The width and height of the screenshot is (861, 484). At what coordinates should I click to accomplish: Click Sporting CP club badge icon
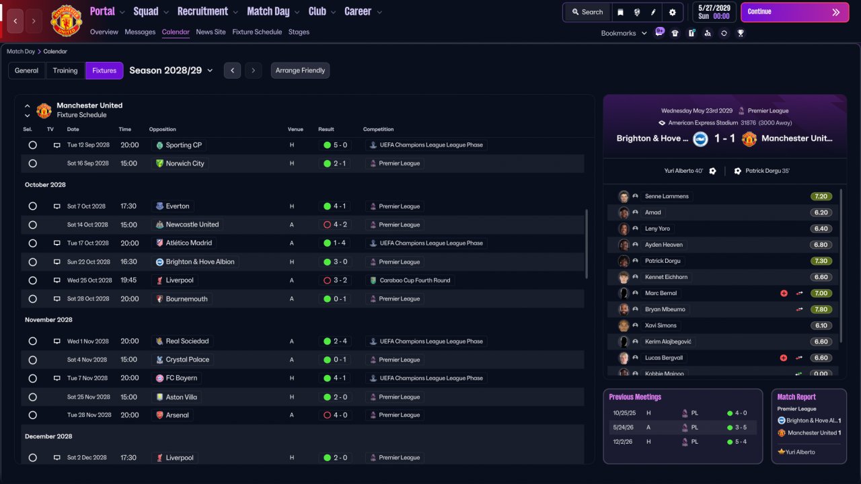click(x=159, y=145)
